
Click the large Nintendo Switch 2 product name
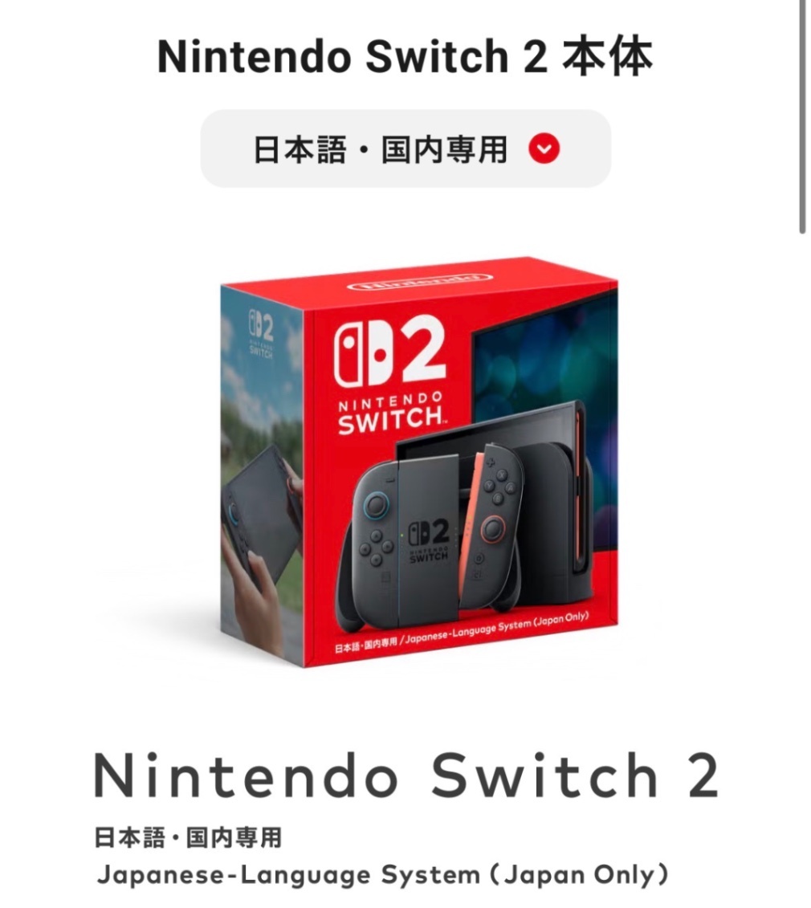click(406, 776)
